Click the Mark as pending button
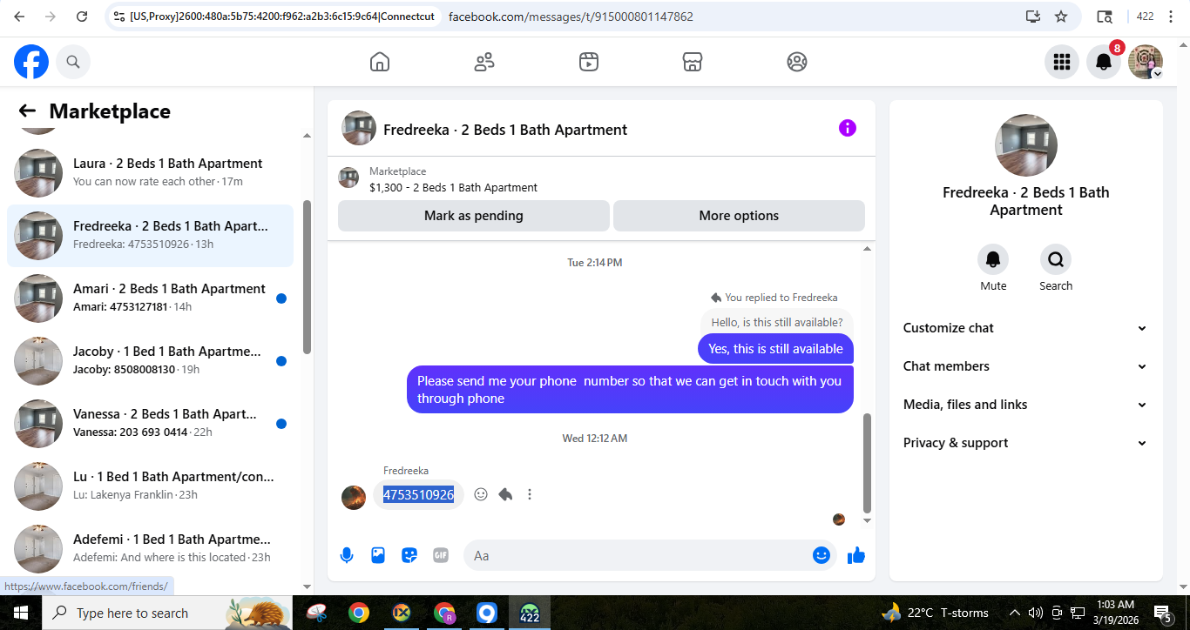This screenshot has width=1190, height=630. 474,216
